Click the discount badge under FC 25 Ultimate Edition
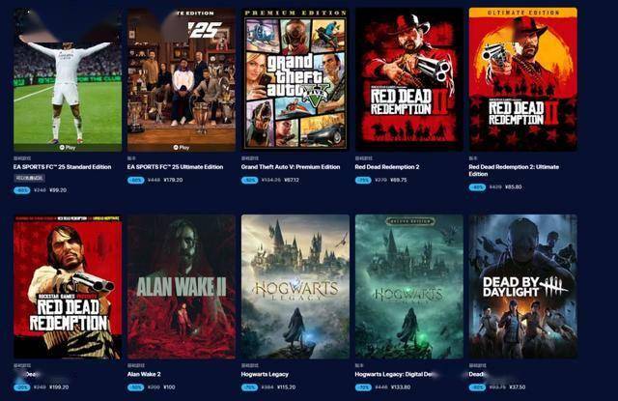618x401 pixels. click(135, 180)
